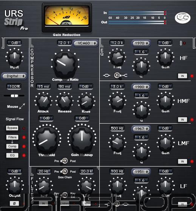Click the In level meter bar

point(137,13)
